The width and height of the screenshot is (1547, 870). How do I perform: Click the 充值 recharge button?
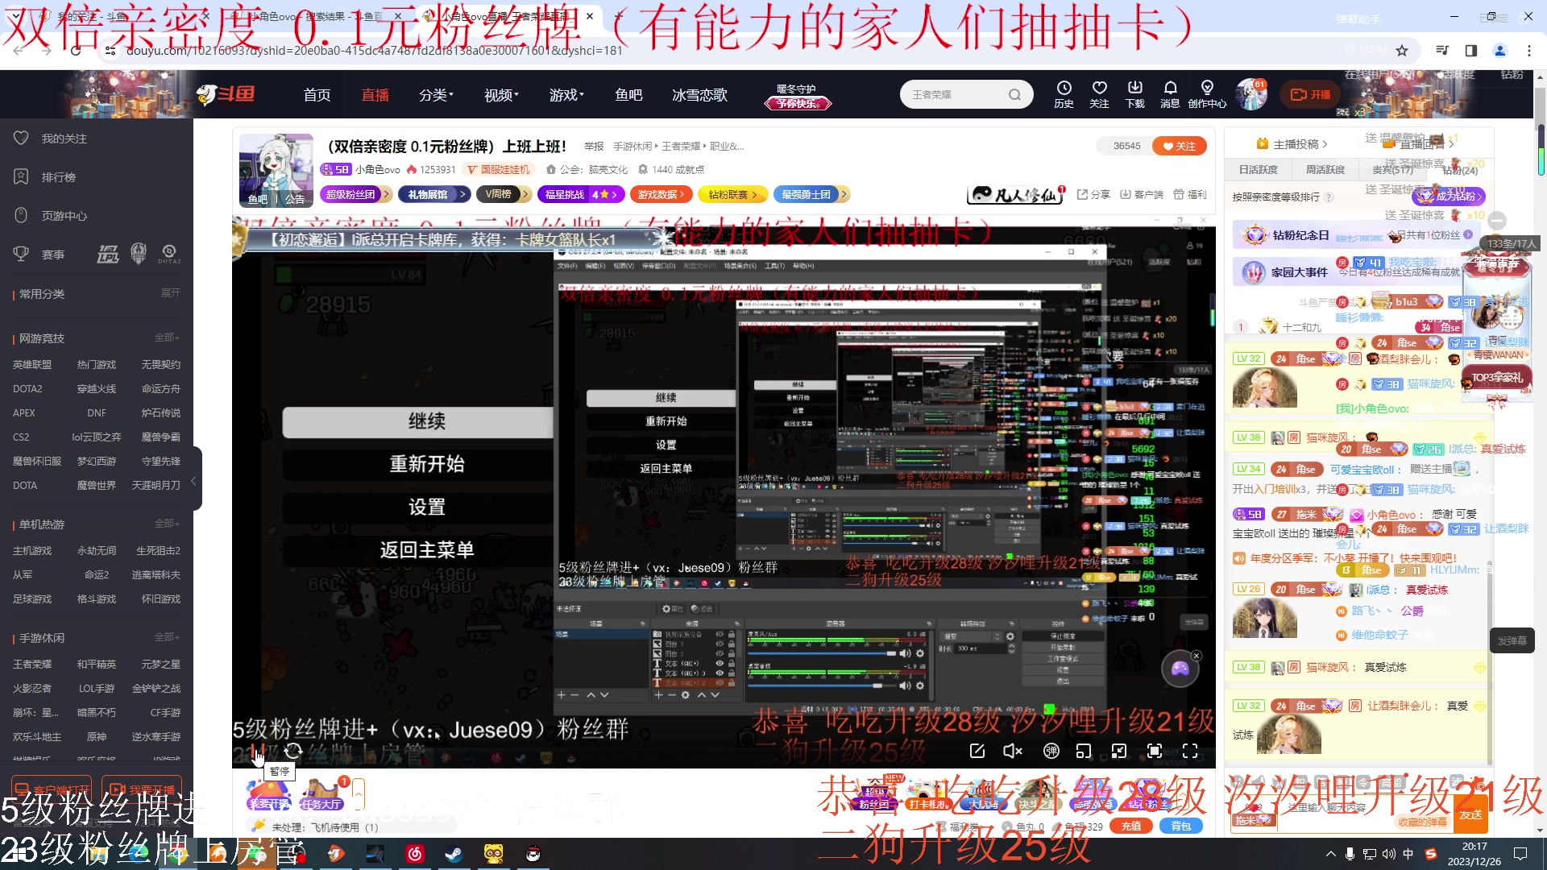pyautogui.click(x=1130, y=826)
